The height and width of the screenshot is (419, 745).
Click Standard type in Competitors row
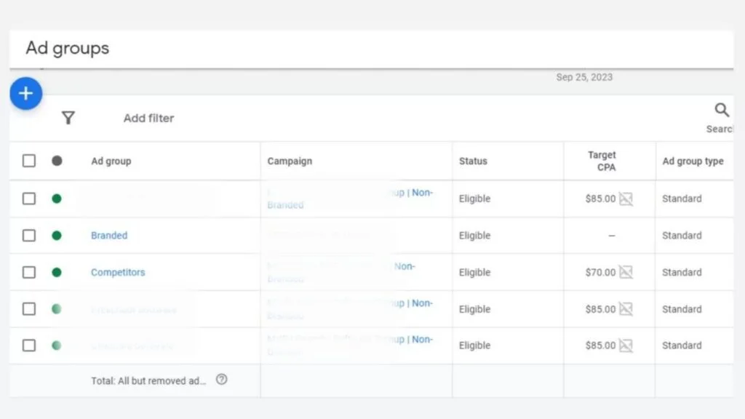pyautogui.click(x=682, y=272)
